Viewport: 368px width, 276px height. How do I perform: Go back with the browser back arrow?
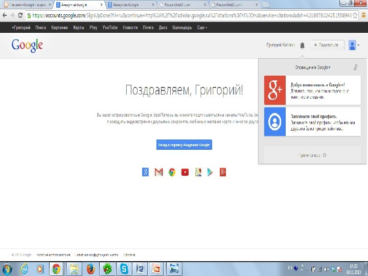click(x=5, y=15)
